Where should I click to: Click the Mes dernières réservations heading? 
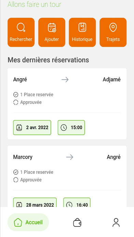(x=48, y=60)
